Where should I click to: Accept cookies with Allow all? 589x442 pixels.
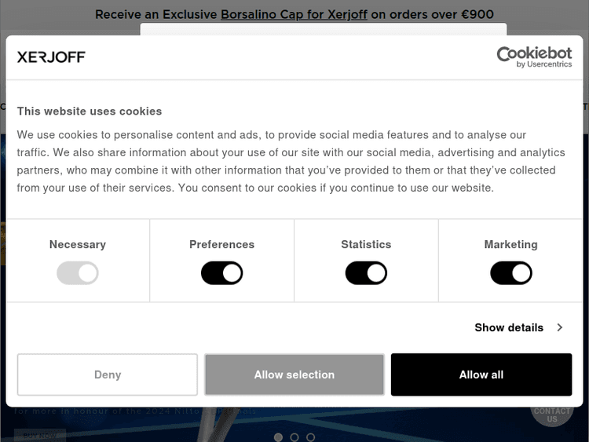[481, 374]
